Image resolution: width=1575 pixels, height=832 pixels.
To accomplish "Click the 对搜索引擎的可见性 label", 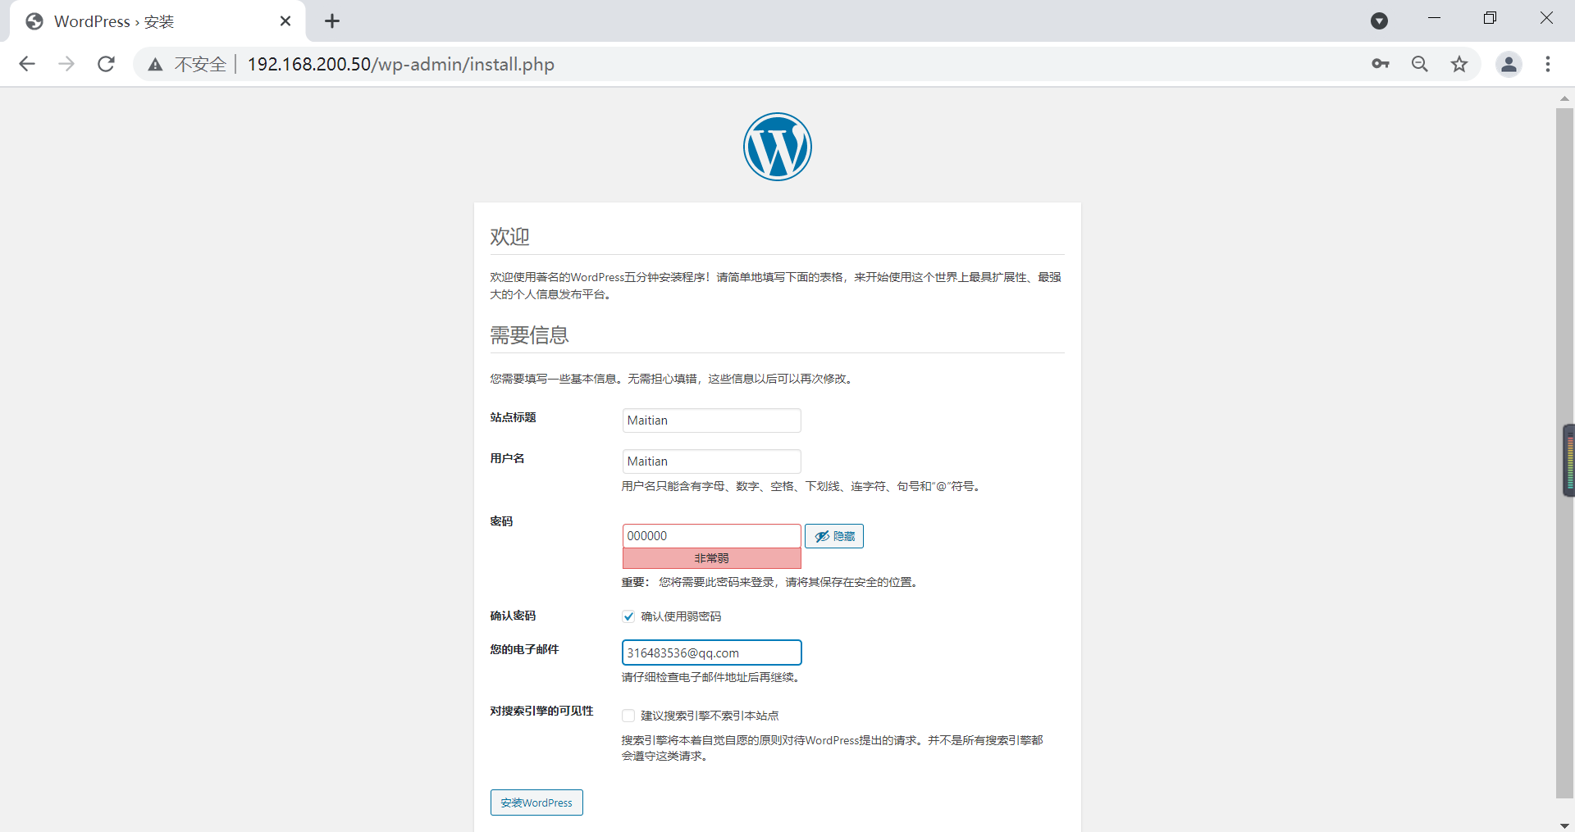I will 541,712.
